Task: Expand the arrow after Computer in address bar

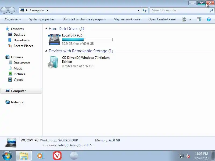Action: [x=48, y=10]
